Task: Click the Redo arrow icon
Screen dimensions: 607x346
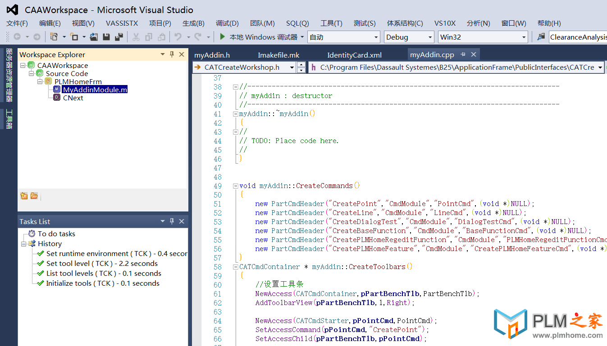Action: 198,37
